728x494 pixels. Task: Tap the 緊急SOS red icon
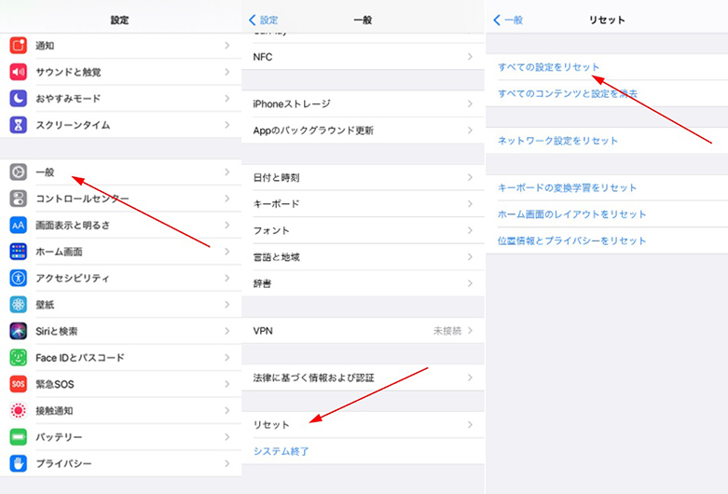[18, 384]
